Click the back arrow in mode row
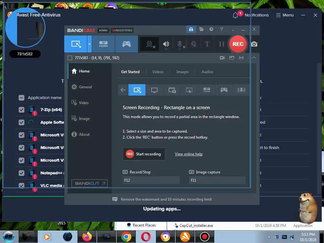This screenshot has width=324, height=243. [x=123, y=90]
